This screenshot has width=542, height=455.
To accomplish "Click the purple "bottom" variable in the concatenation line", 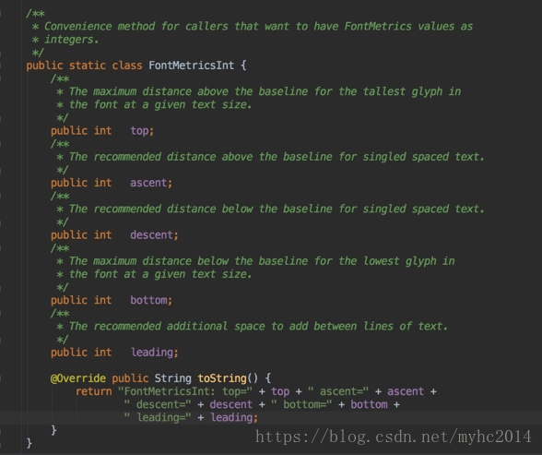I will [x=369, y=404].
